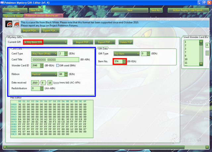Viewport: 212px width, 152px height.
Task: Click the Gift Type number stepper
Action: 148,54
